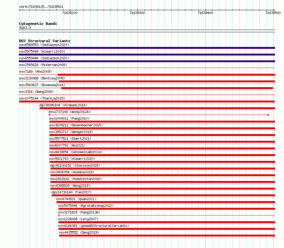
Task: Open variant esv3271829 (Pang2013b)
Action: pos(79,212)
